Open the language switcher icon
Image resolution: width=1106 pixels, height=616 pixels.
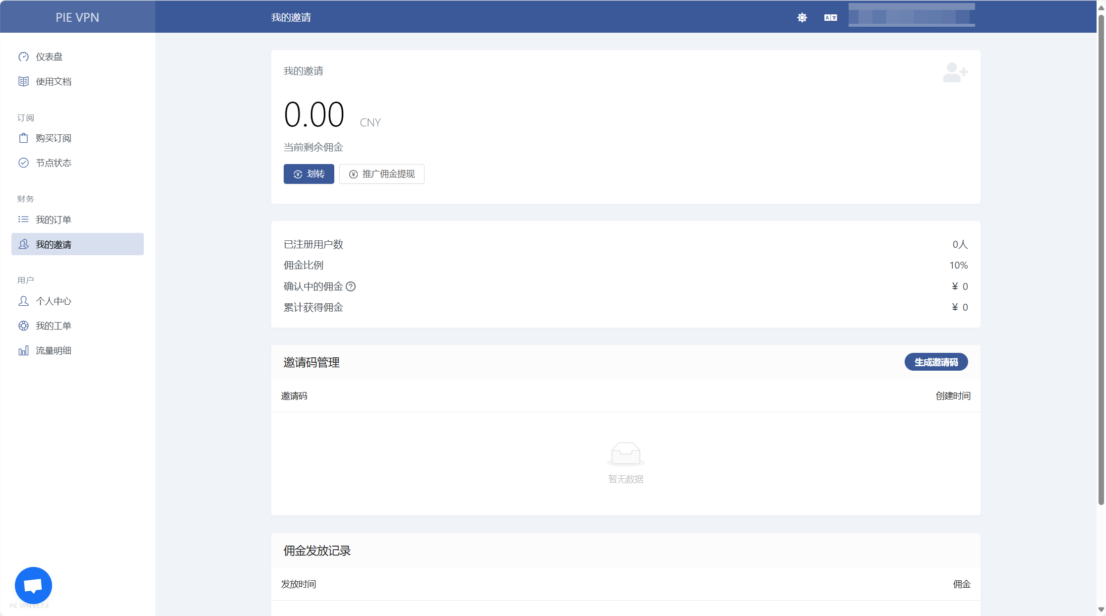(x=830, y=18)
